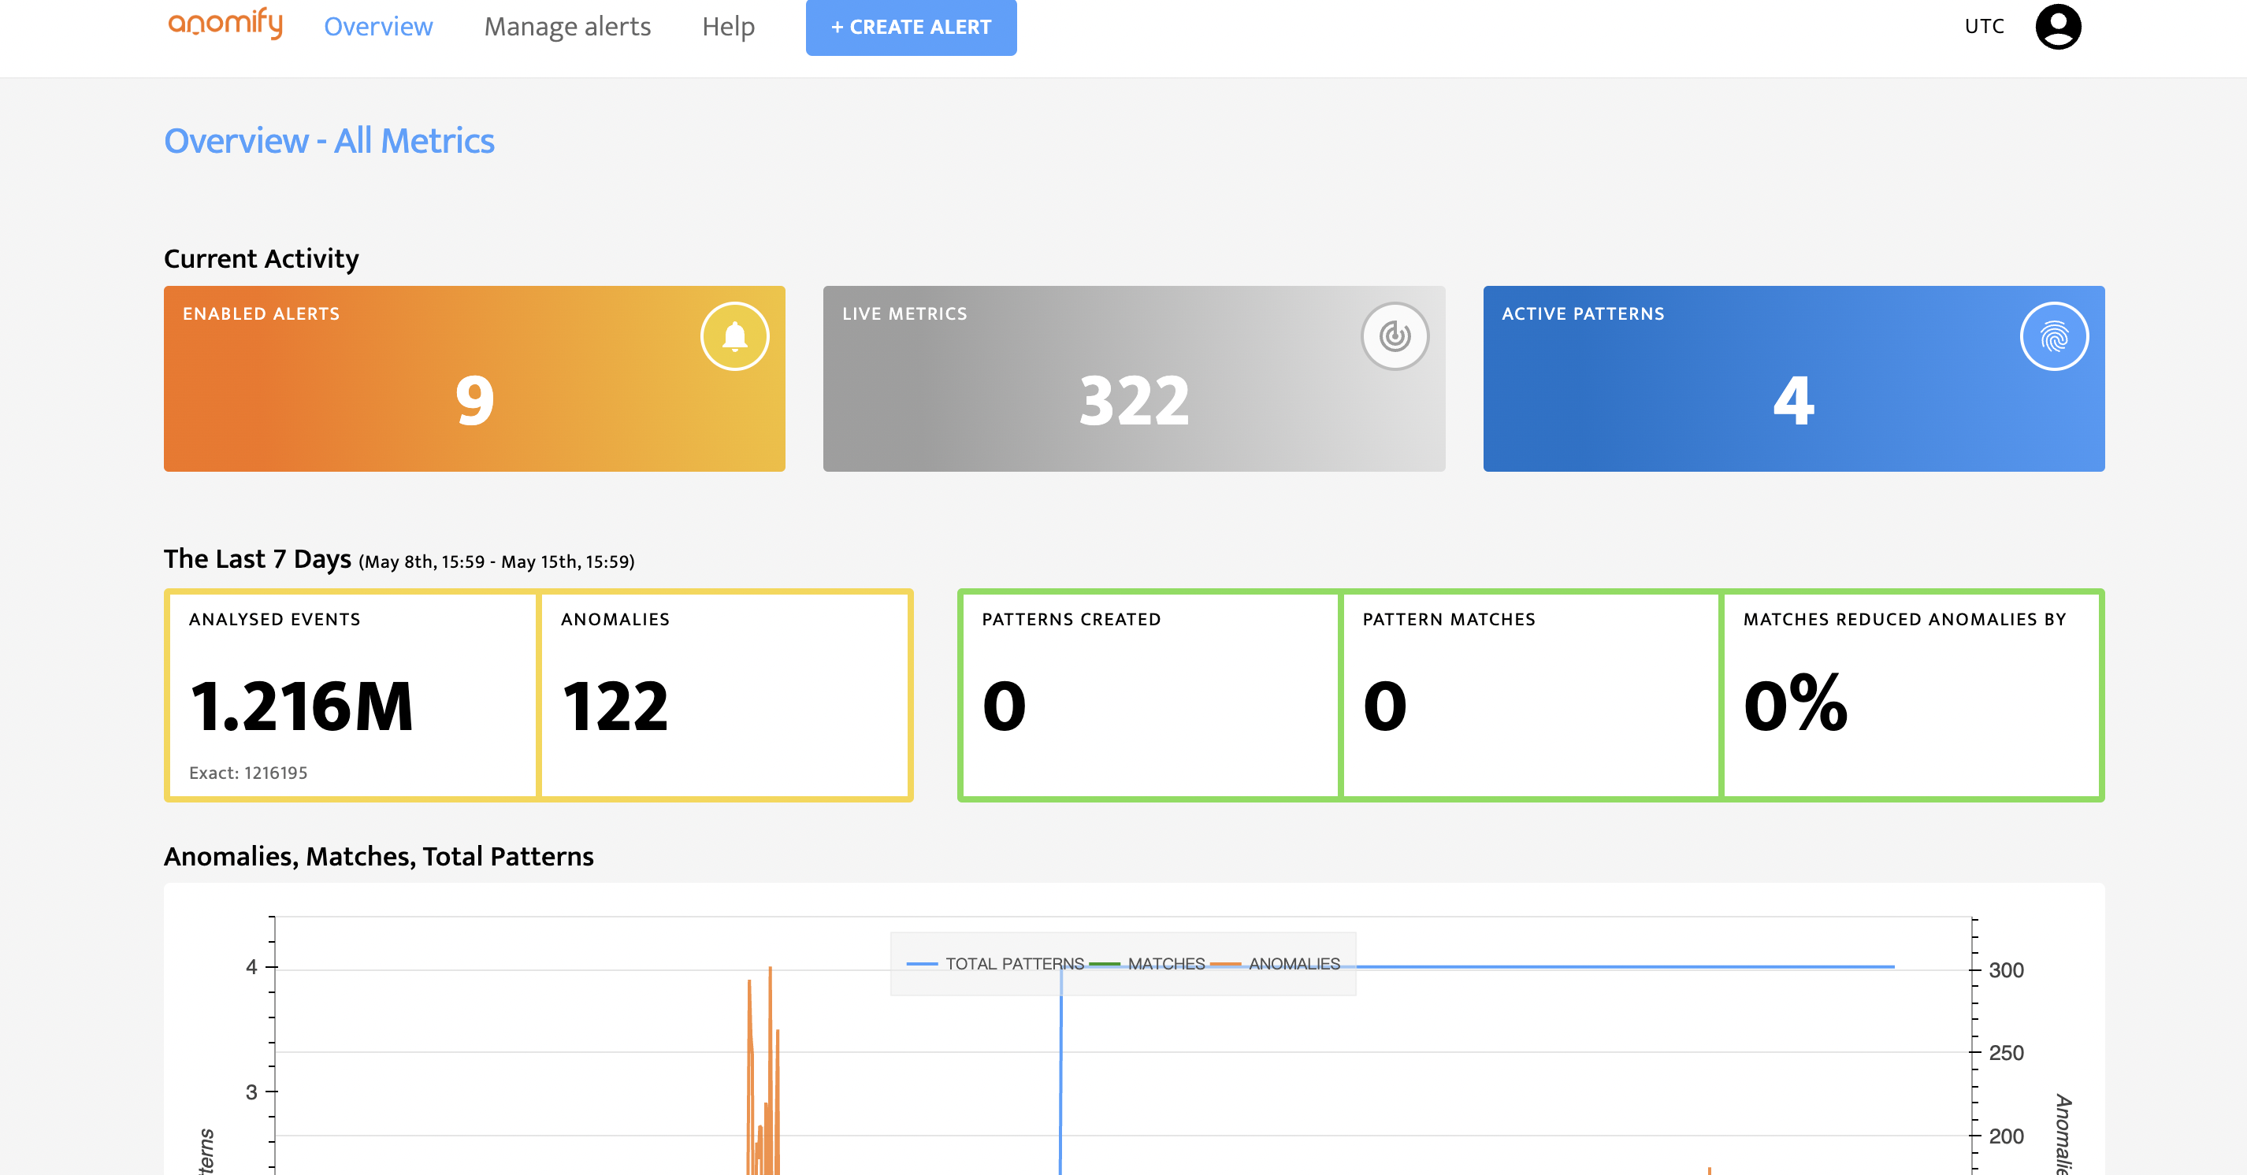
Task: Click the bell icon on Enabled Alerts card
Action: (x=734, y=335)
